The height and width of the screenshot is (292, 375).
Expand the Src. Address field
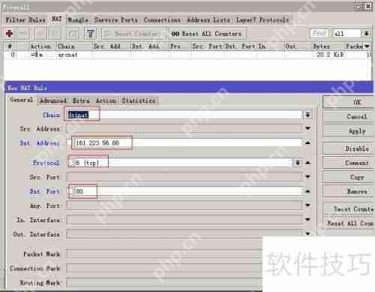[308, 128]
